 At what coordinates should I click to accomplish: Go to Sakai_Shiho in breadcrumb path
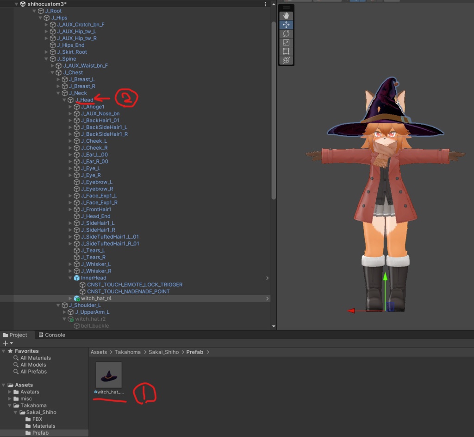pos(163,352)
